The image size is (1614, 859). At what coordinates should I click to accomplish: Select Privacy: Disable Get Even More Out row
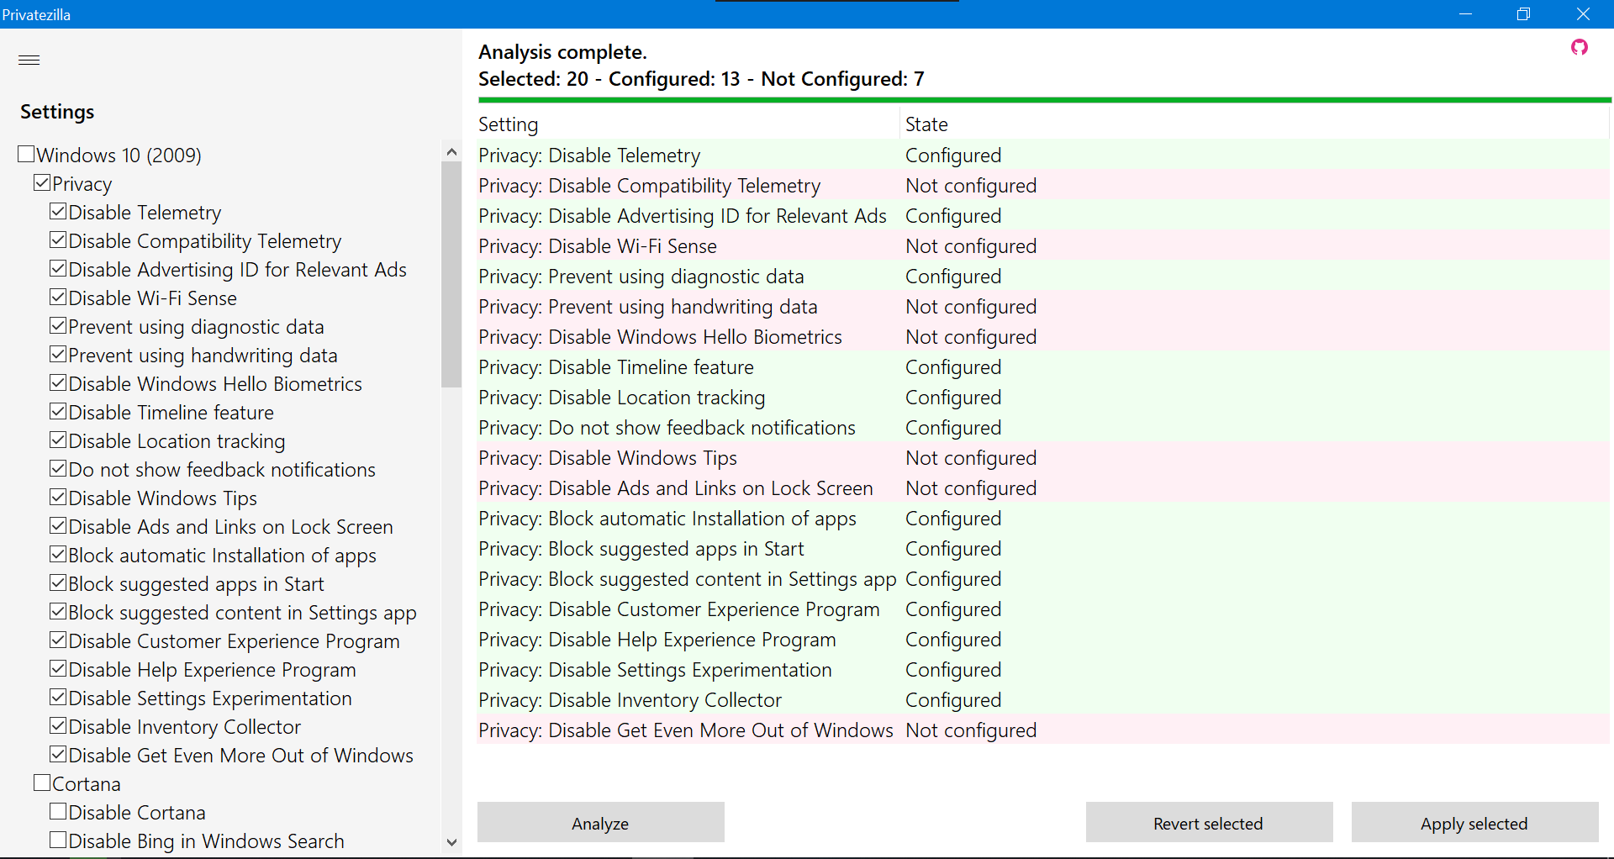coord(1043,730)
